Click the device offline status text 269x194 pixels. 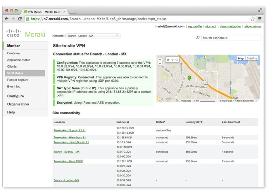tap(163, 130)
